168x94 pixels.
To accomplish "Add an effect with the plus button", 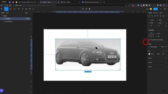I will (166, 62).
